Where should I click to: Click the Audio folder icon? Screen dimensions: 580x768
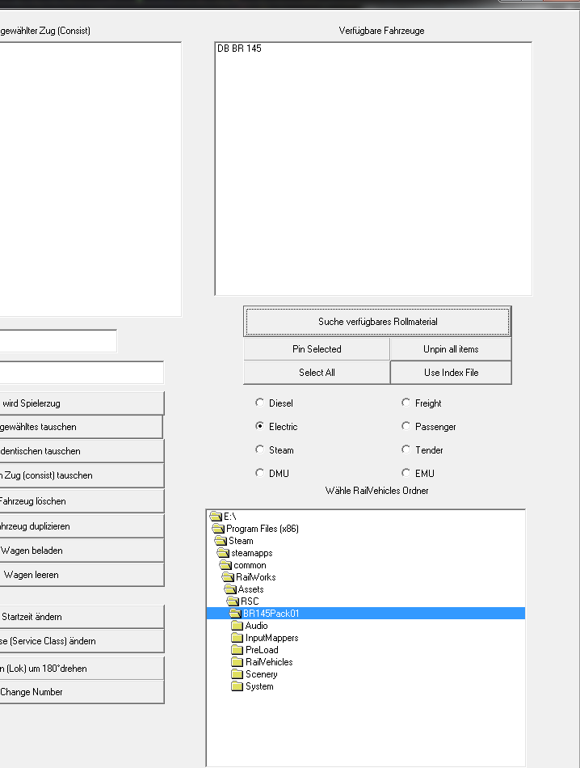237,626
